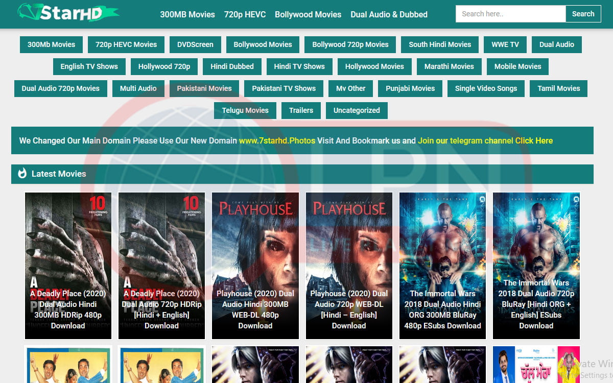Open 720p HEVC in top navigation

coord(245,14)
